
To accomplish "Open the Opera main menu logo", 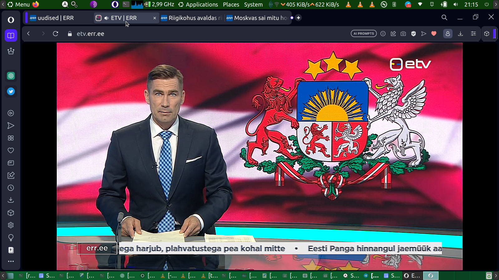I will coord(11,20).
